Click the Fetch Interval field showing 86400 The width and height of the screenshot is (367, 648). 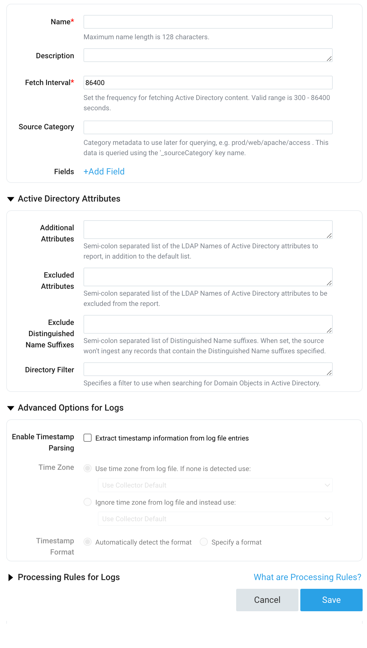click(x=208, y=83)
